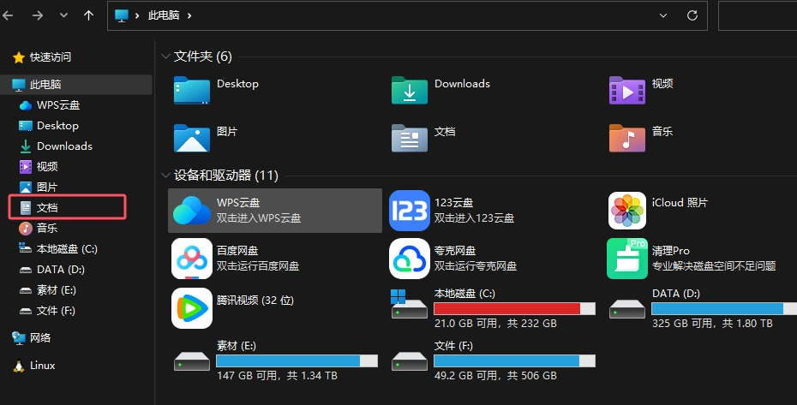The width and height of the screenshot is (797, 405).
Task: Select the 百度网盘 icon
Action: click(x=192, y=259)
